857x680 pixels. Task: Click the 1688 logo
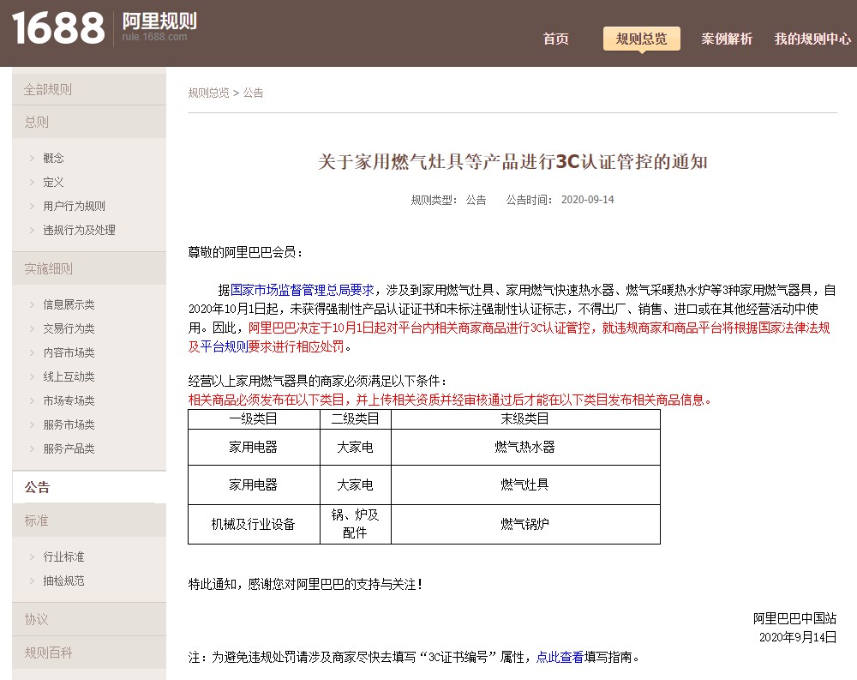pyautogui.click(x=58, y=28)
